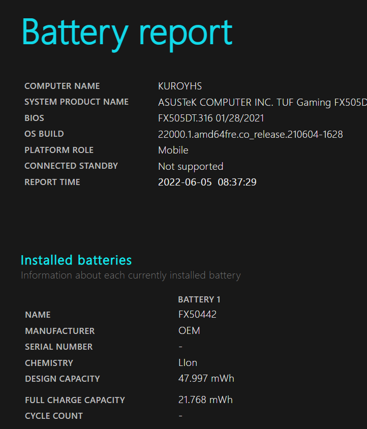Viewport: 367px width, 429px height.
Task: Click the COMPUTER NAME label
Action: tap(62, 86)
